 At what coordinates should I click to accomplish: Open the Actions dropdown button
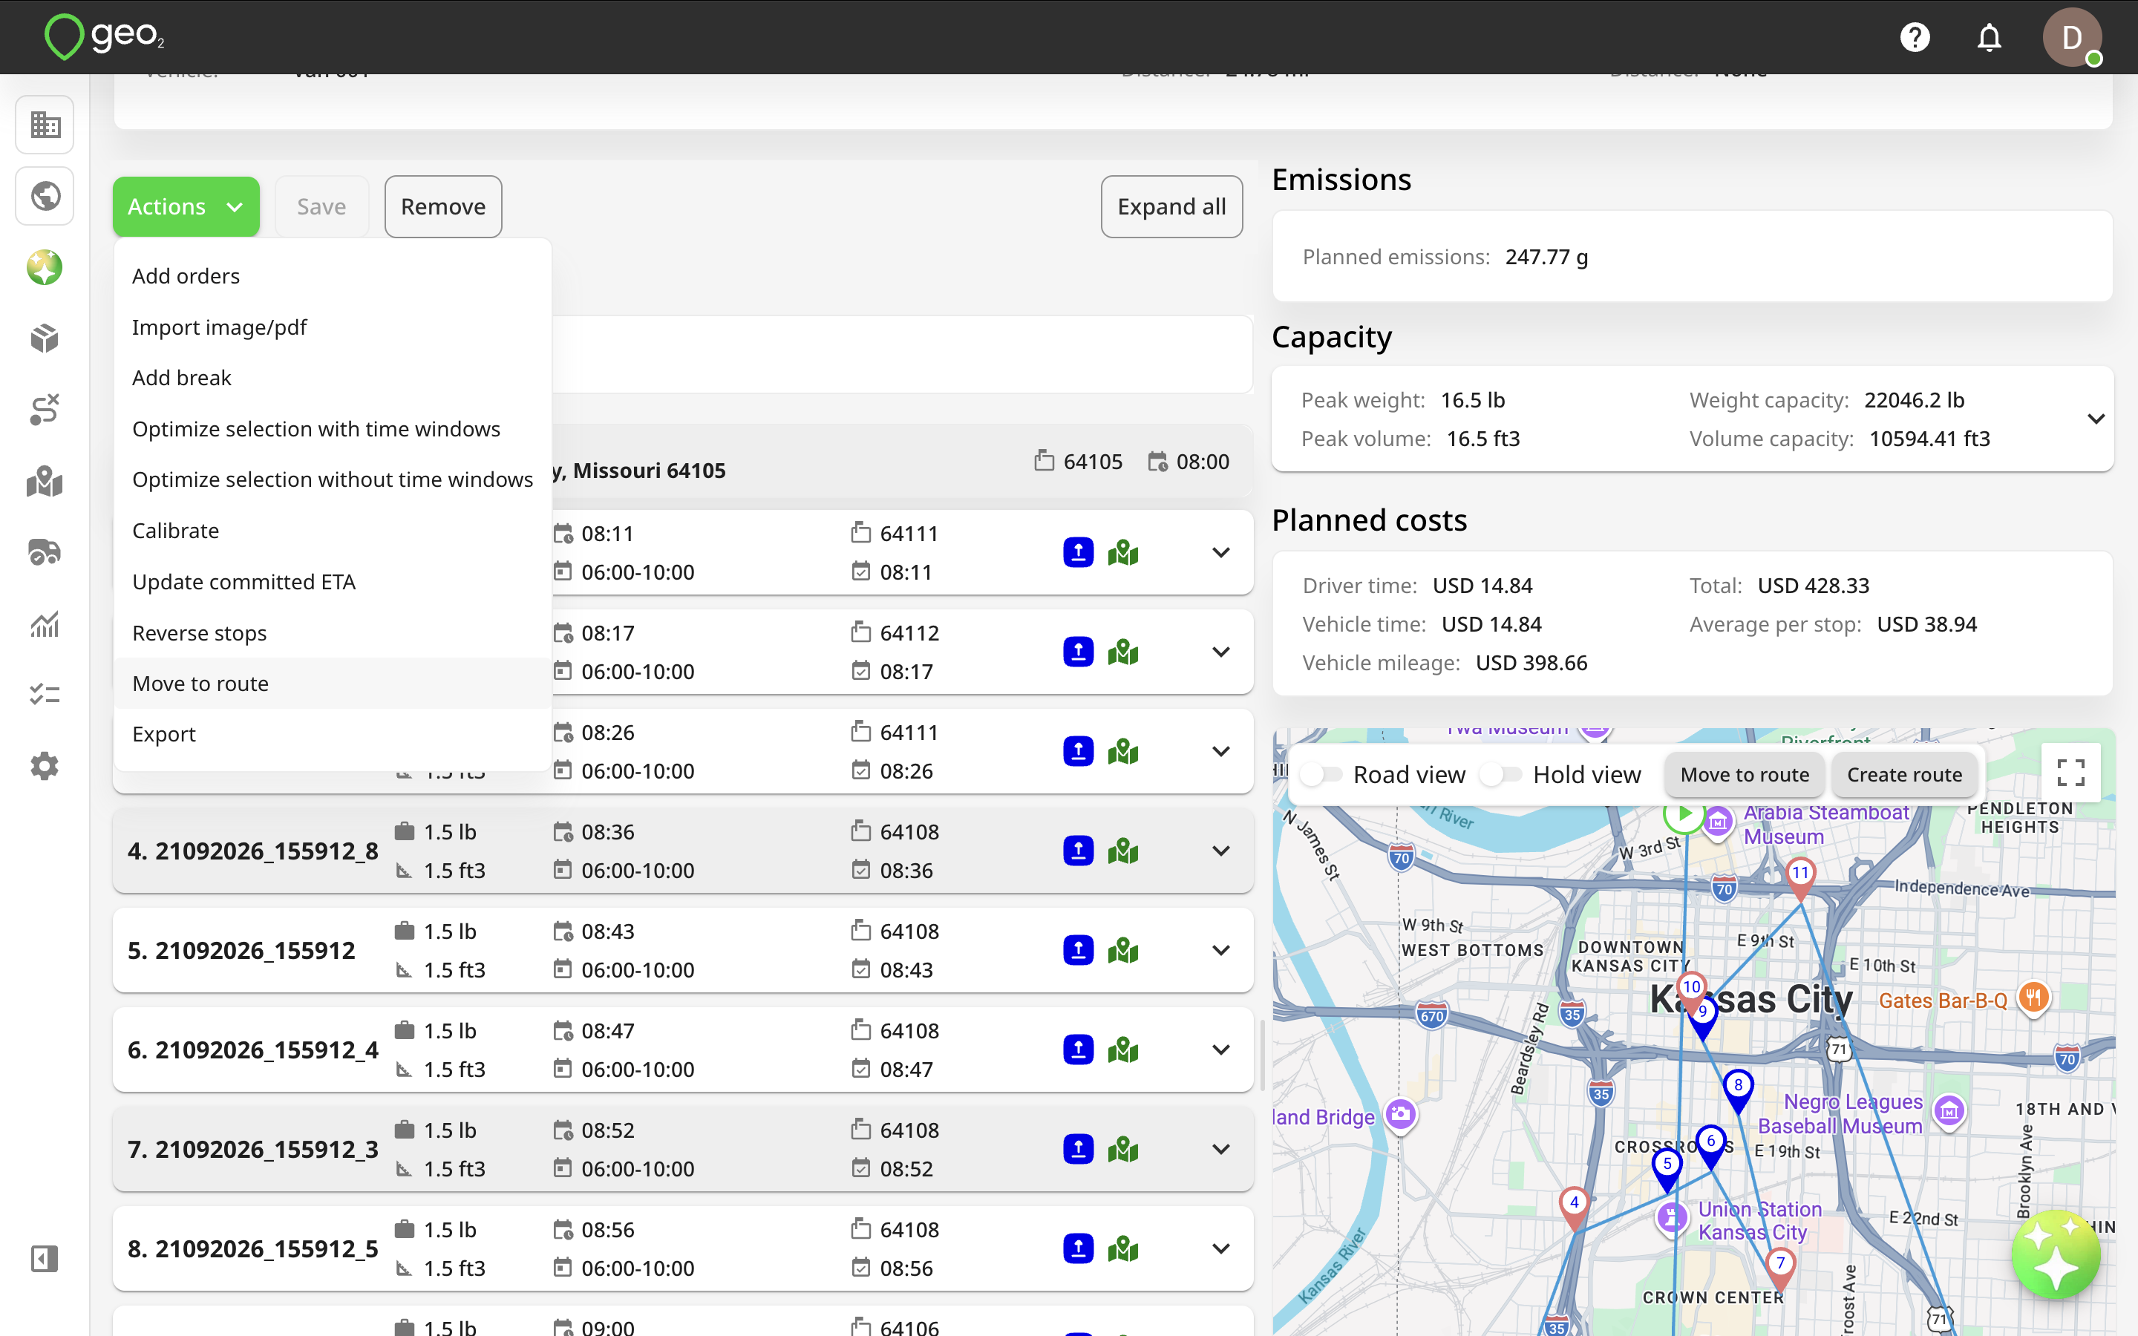186,207
